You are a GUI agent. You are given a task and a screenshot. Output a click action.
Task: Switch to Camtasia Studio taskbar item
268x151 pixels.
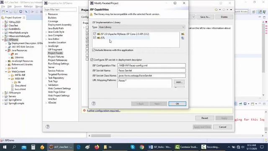(186, 147)
